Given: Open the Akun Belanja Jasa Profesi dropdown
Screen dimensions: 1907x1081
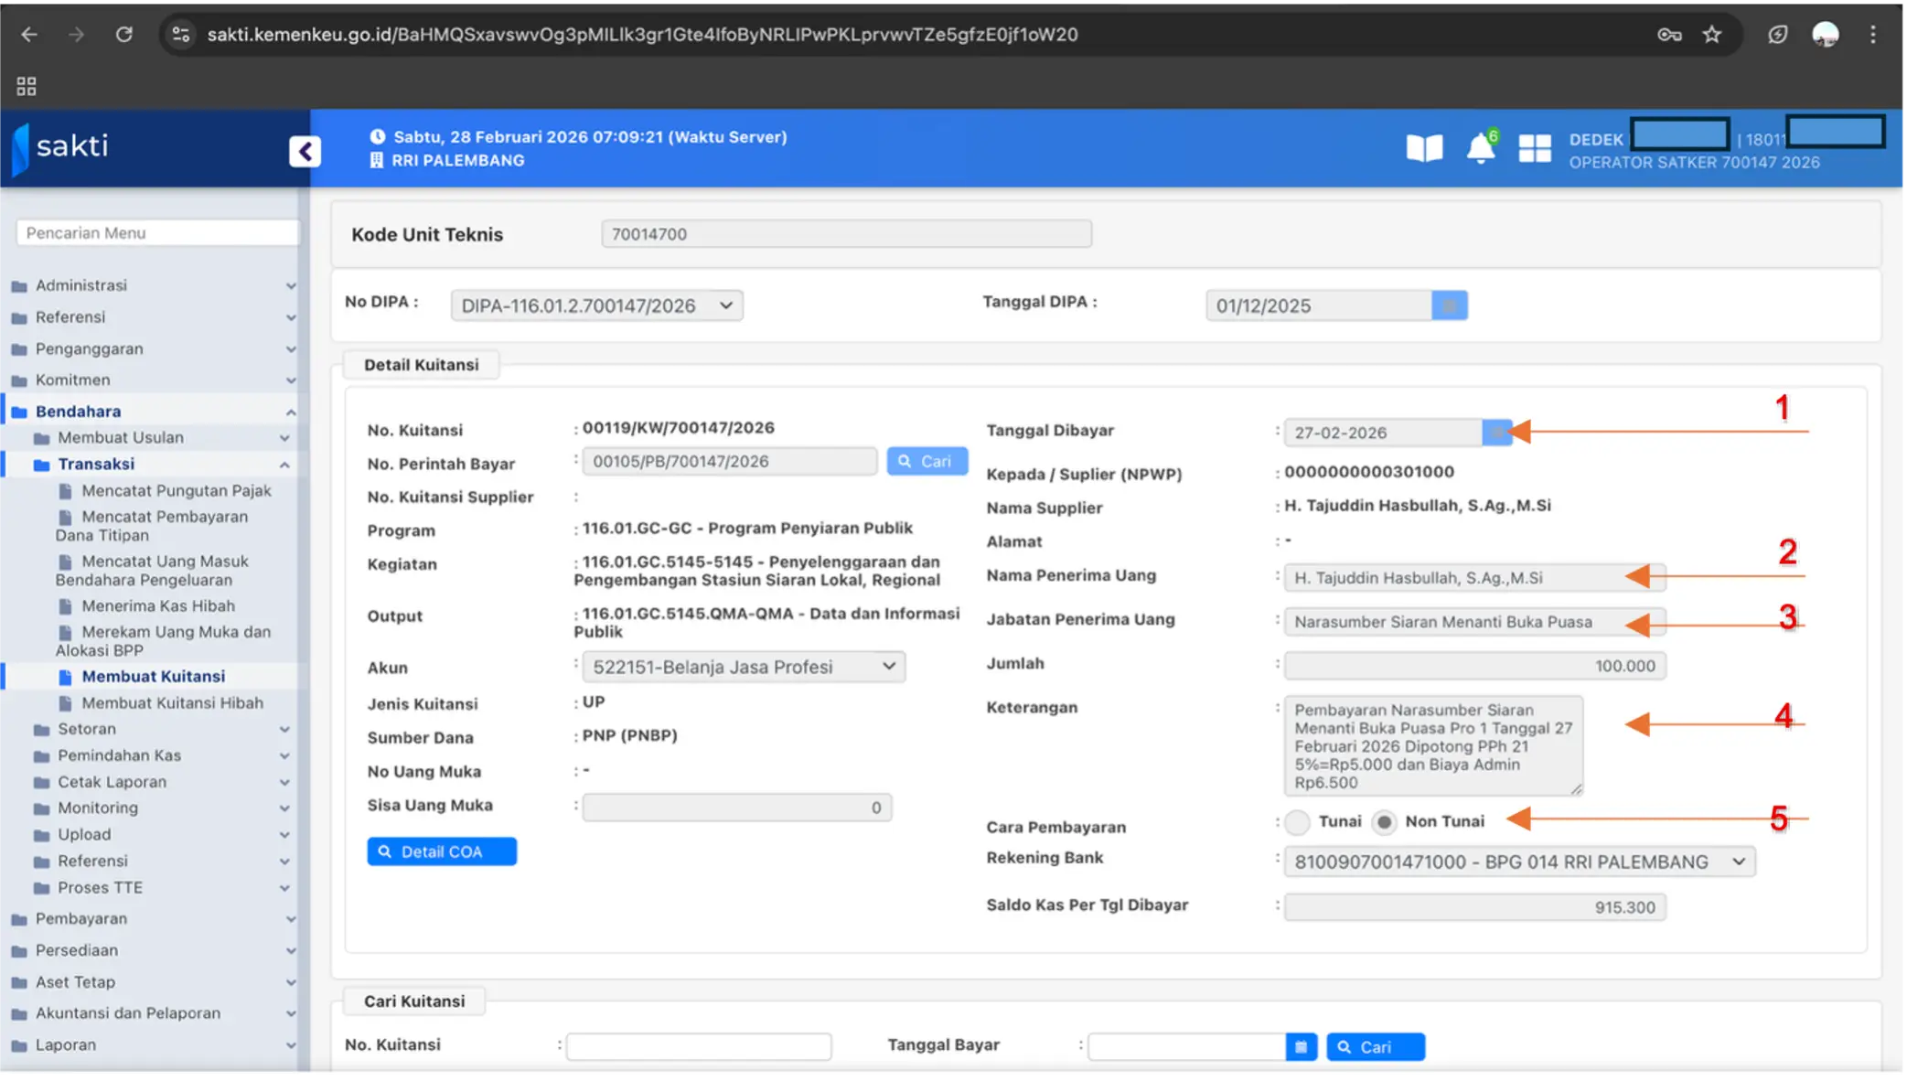Looking at the screenshot, I should (x=743, y=667).
